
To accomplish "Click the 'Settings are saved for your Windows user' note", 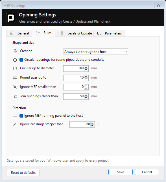I will (58, 161).
